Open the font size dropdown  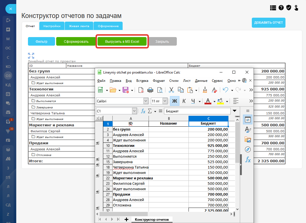[165, 101]
